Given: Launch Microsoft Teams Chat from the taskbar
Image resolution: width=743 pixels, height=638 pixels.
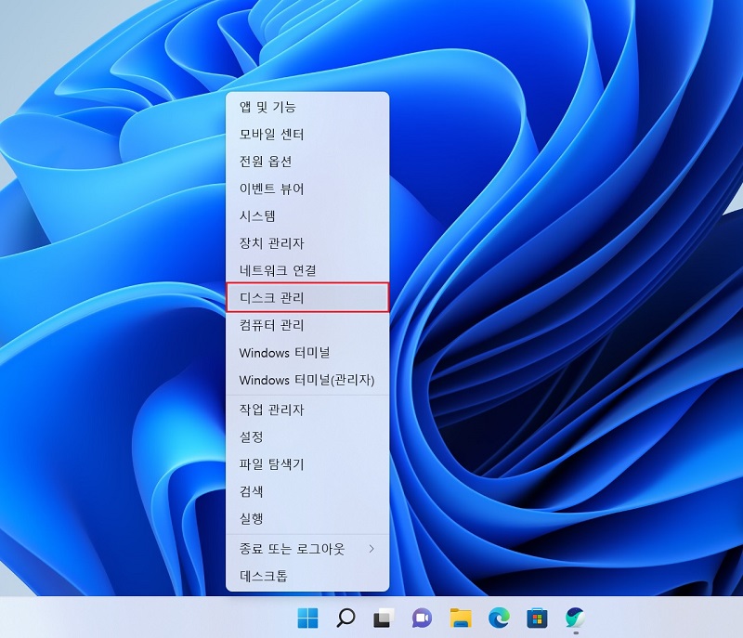Looking at the screenshot, I should (x=420, y=616).
